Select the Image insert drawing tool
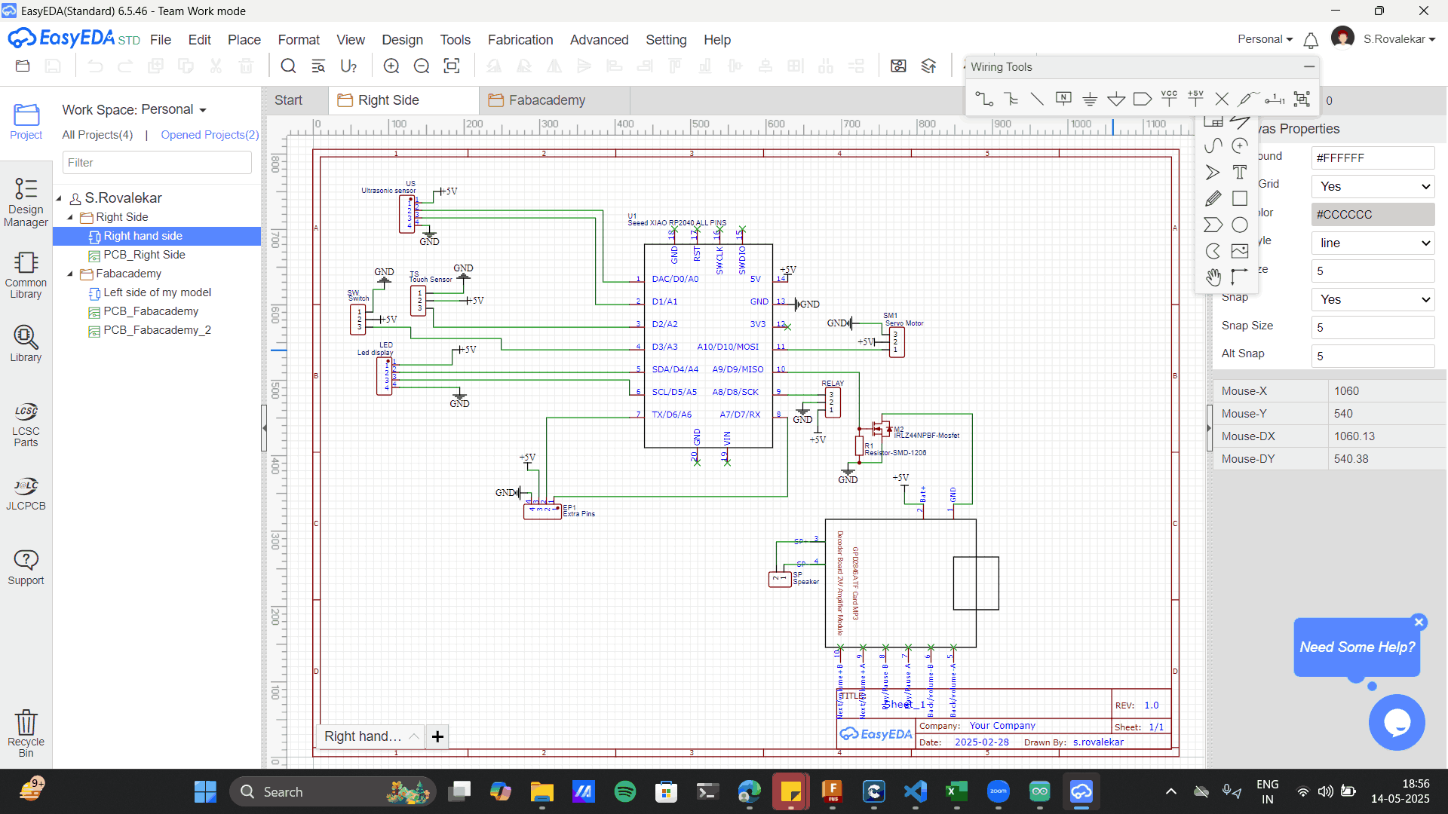Image resolution: width=1448 pixels, height=814 pixels. tap(1240, 251)
